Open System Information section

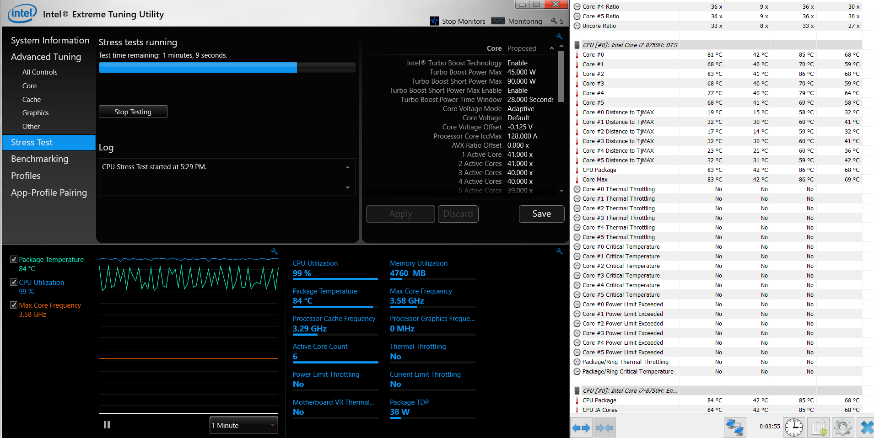click(50, 40)
